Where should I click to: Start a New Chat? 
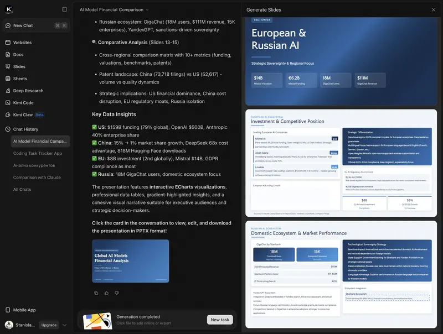[23, 25]
